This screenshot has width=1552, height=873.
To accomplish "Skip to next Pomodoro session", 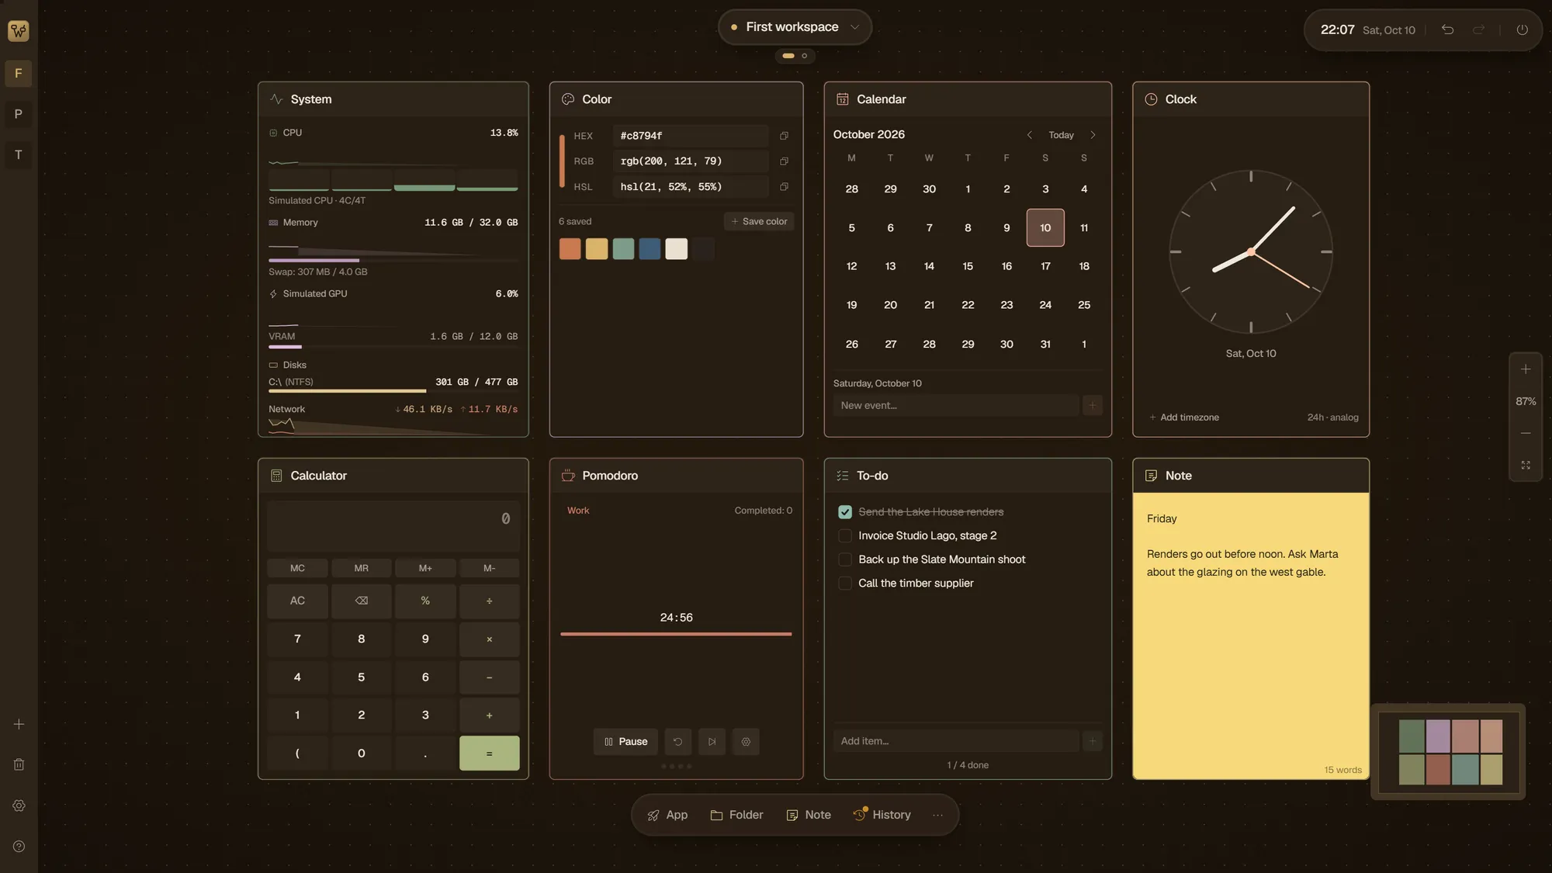I will click(x=712, y=742).
